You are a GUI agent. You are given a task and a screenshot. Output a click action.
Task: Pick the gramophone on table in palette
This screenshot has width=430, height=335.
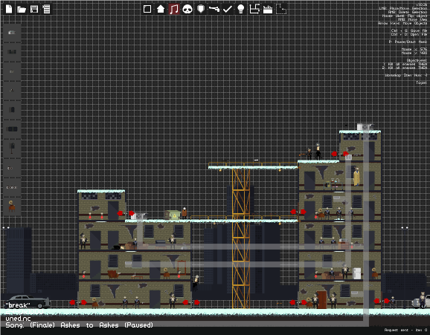pos(12,206)
